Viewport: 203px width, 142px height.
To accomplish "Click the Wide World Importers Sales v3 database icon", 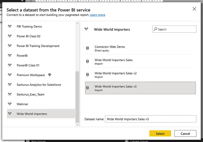I will coord(87,88).
